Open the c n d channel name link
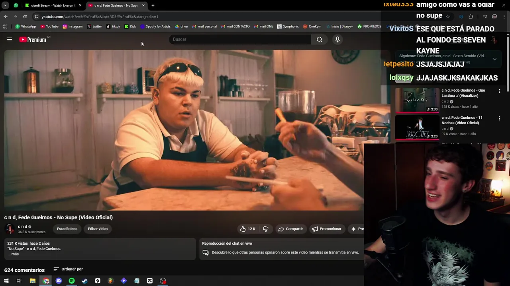Viewport: 510px width, 286px height. pyautogui.click(x=22, y=226)
